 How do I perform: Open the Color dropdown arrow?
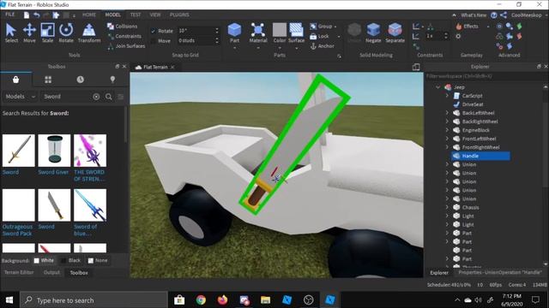click(280, 48)
